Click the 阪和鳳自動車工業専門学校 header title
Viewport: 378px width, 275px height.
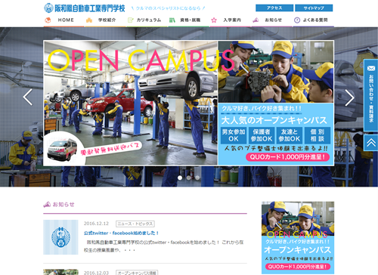click(90, 8)
